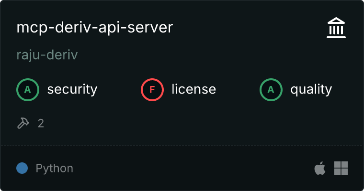Viewport: 364px width, 191px height.
Task: Click the Apple macOS platform icon
Action: (319, 168)
